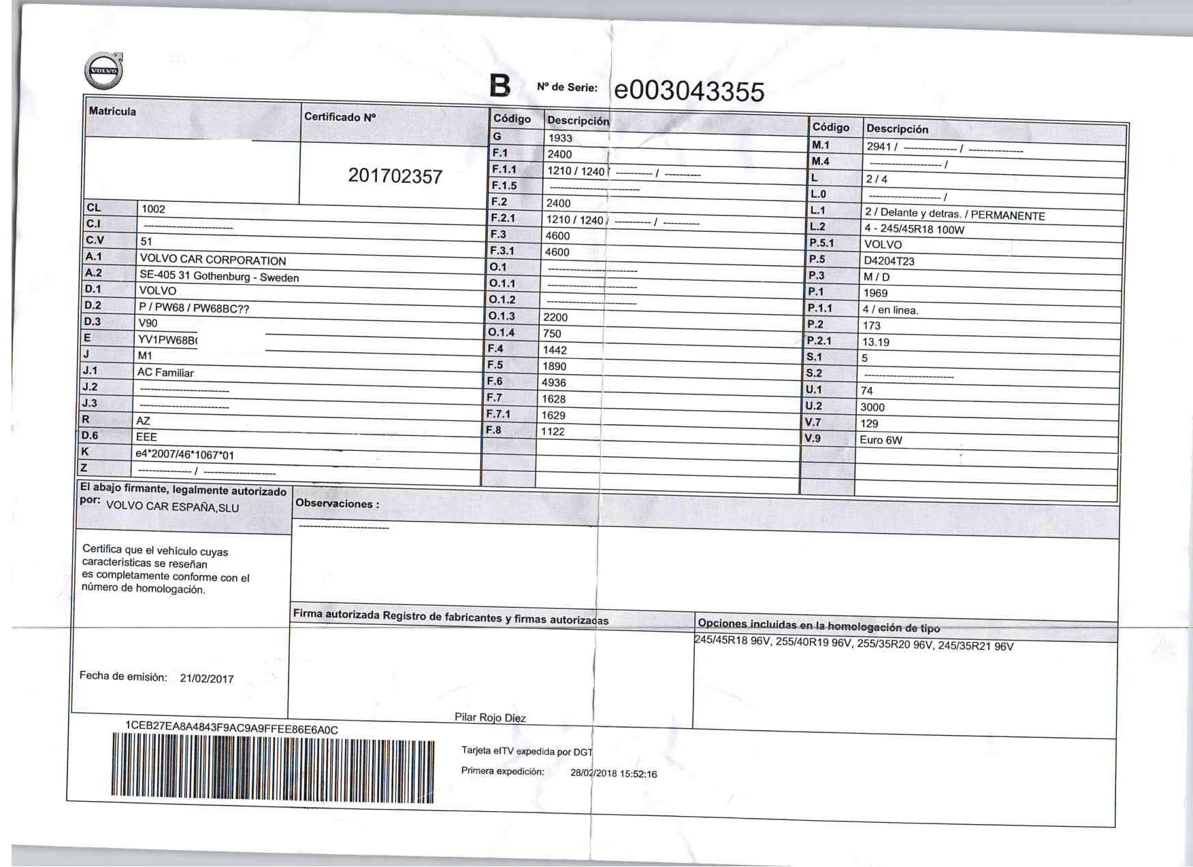The width and height of the screenshot is (1193, 867).
Task: Click value 1628 in row F.7
Action: (x=554, y=399)
